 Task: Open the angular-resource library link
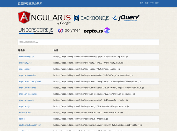click(28, 94)
